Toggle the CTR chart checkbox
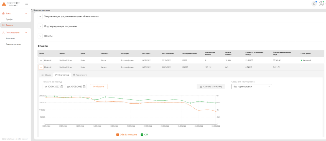Screen dimensions: 326x141 tap(142, 135)
